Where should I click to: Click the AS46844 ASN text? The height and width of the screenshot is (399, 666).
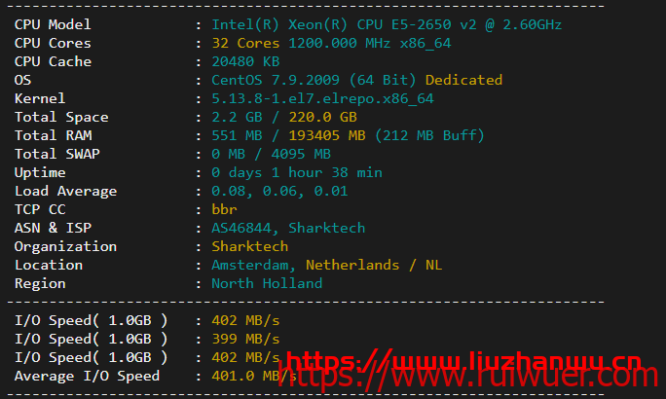tap(244, 228)
